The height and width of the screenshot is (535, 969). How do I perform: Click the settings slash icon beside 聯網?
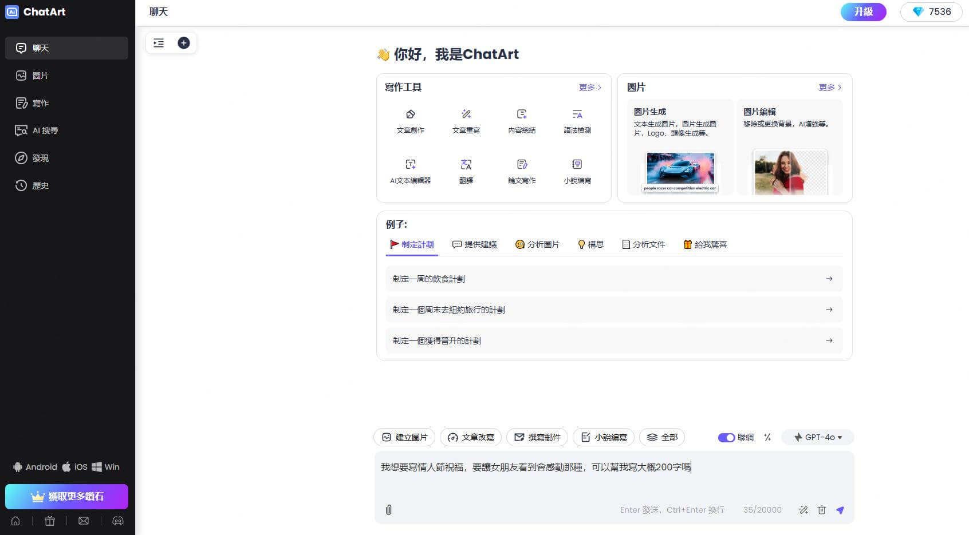[x=767, y=437]
